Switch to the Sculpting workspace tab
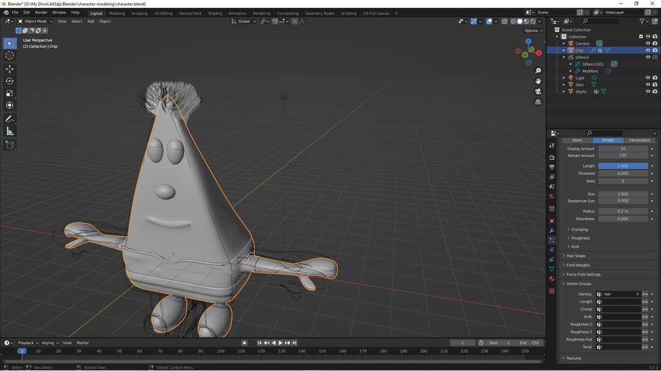 coord(139,13)
